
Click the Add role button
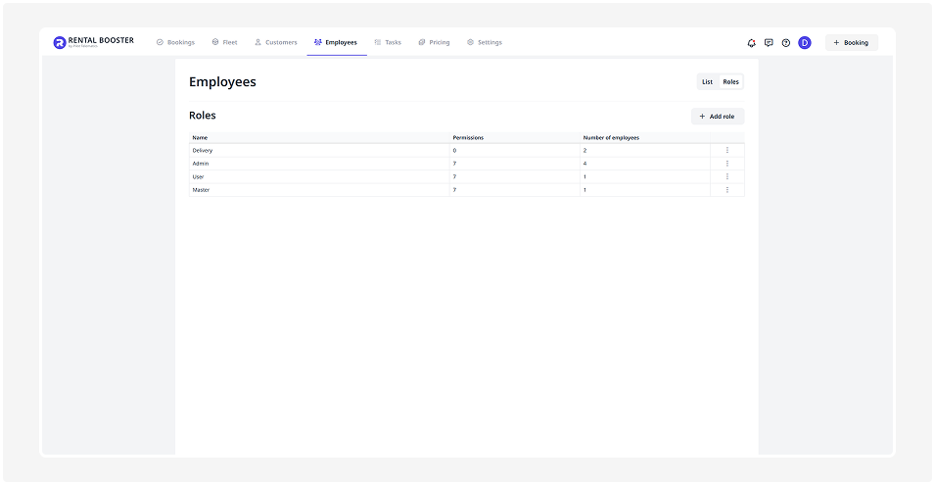[718, 117]
